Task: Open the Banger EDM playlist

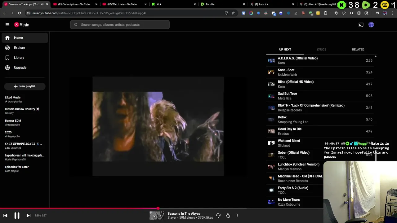Action: (x=25, y=123)
